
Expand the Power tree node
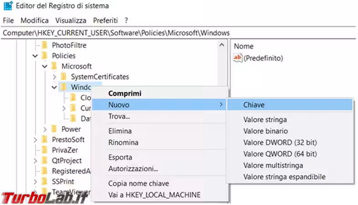(x=45, y=129)
